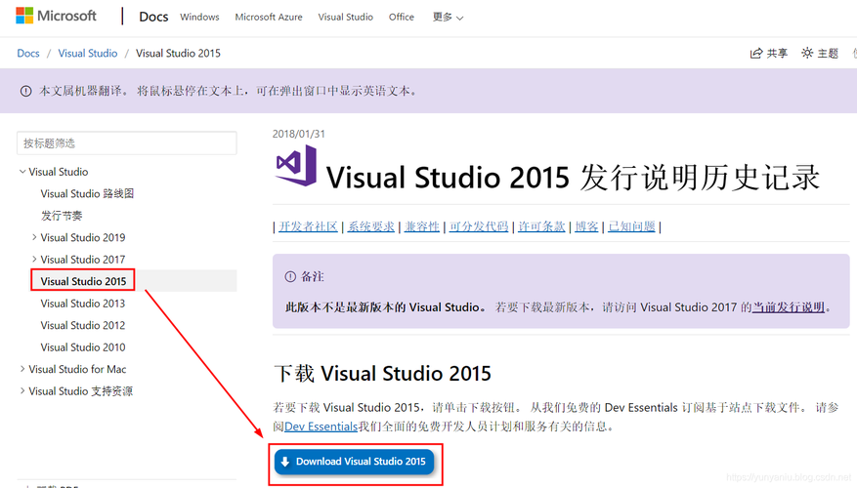Expand the Visual Studio 支持资源 node
The image size is (857, 488).
pos(22,391)
